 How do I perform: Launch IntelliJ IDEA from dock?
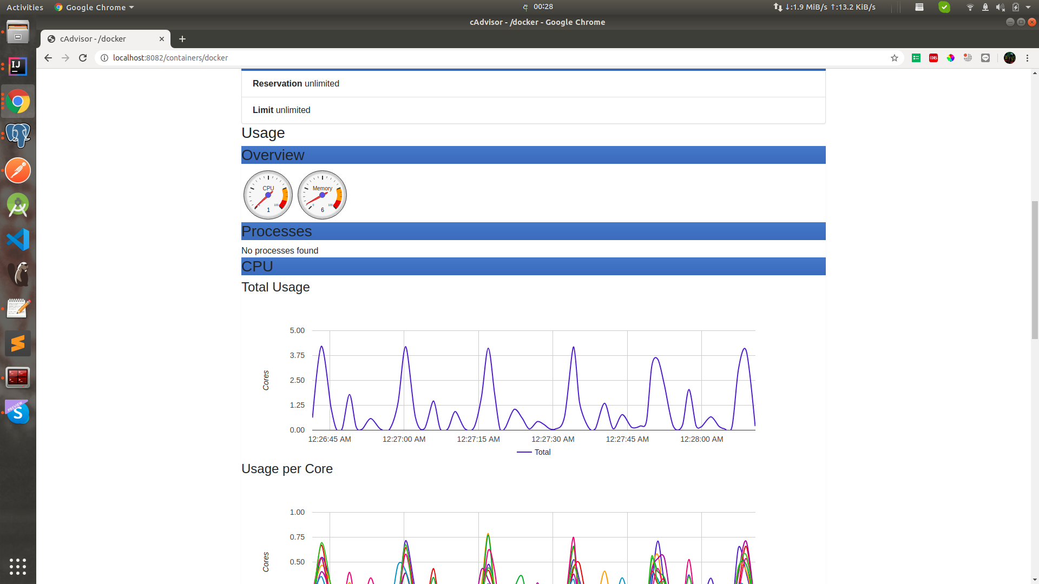tap(18, 67)
